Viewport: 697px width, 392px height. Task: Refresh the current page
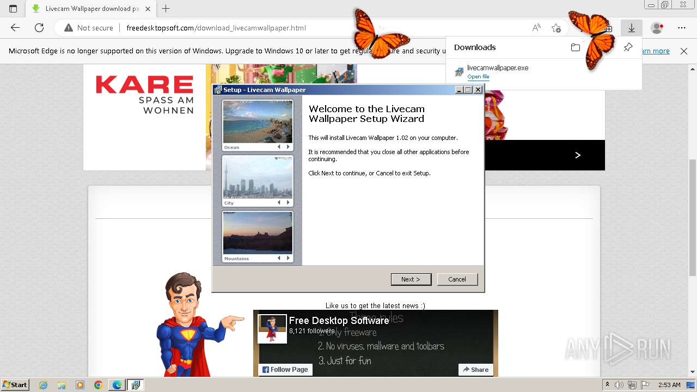[x=39, y=28]
